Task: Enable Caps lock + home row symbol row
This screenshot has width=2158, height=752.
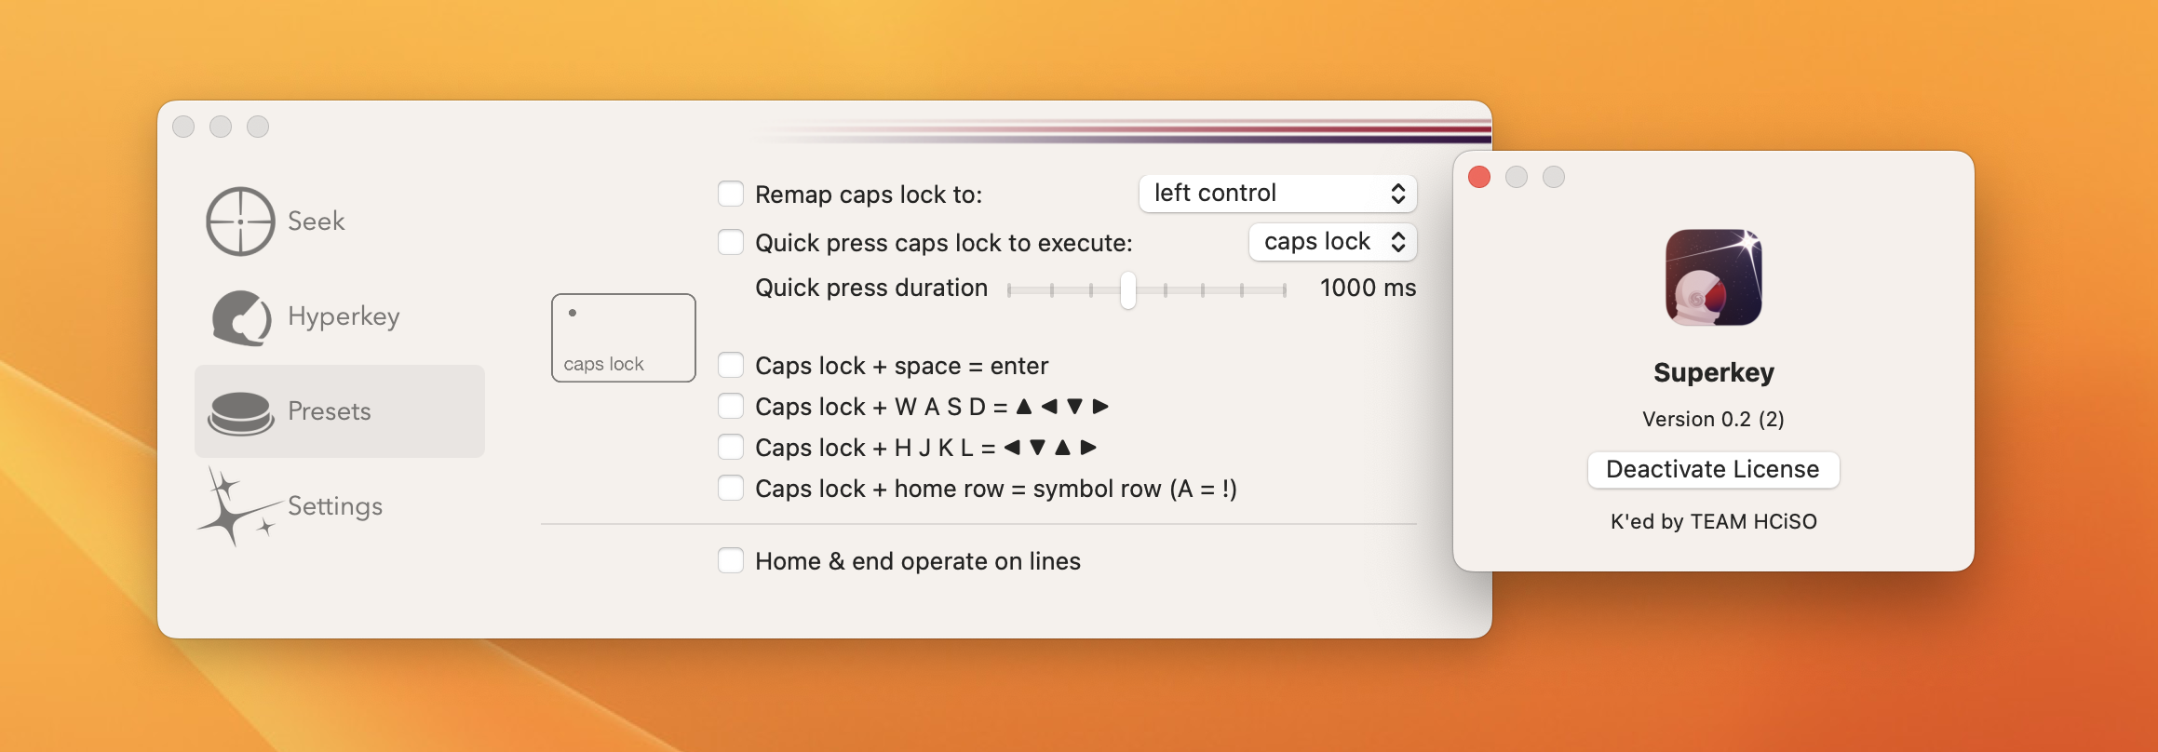Action: 731,488
